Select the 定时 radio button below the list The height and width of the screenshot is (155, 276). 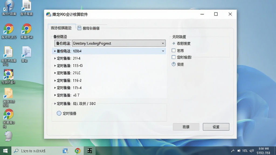(59, 113)
